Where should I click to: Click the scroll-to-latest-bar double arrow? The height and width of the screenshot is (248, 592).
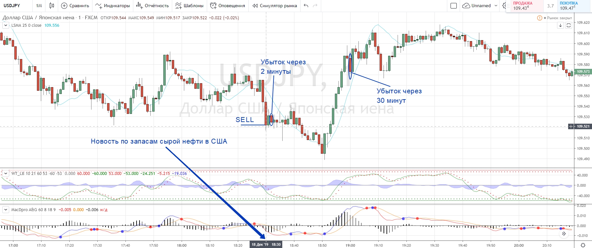click(x=564, y=234)
